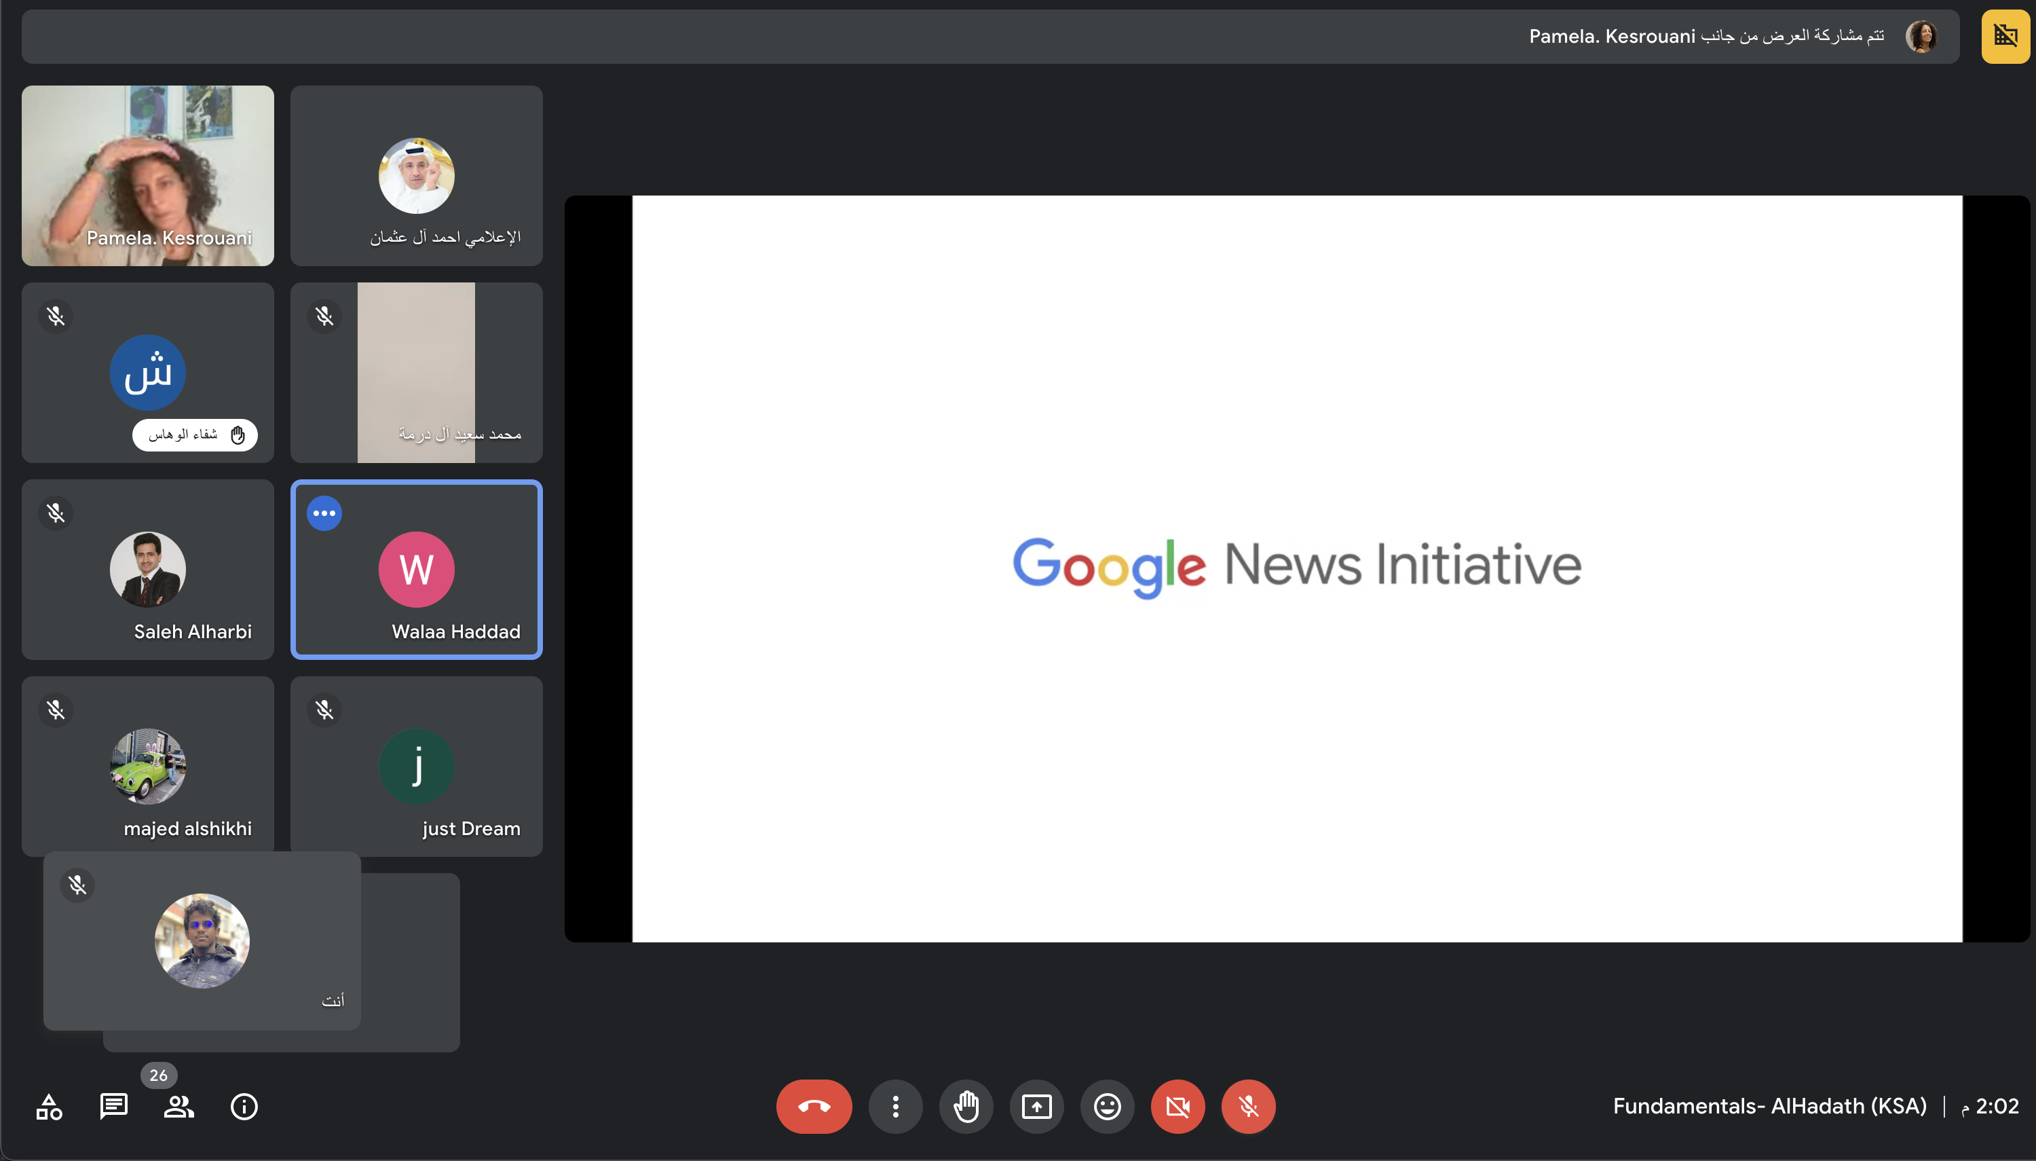
Task: Open Walaa Haddad's blue three-dot indicator
Action: [x=324, y=513]
